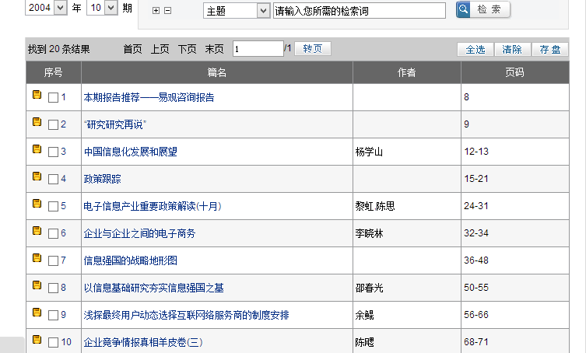This screenshot has height=353, width=586.
Task: Select the checkbox for result 9
Action: (53, 315)
